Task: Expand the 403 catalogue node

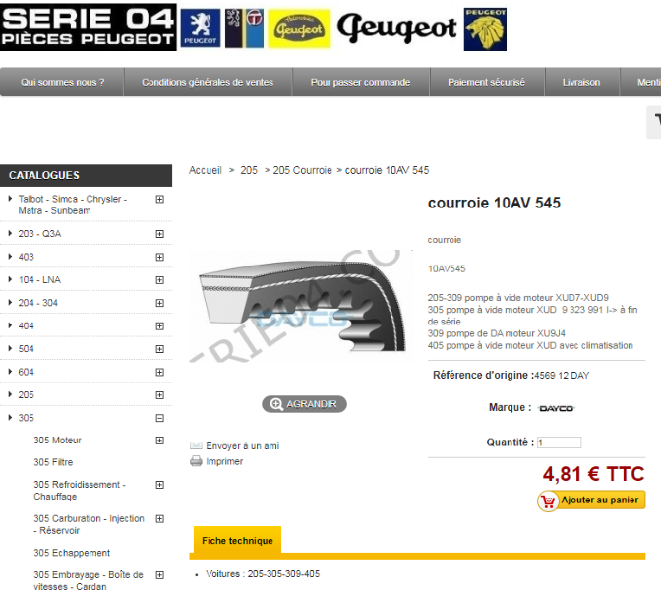Action: [x=159, y=257]
